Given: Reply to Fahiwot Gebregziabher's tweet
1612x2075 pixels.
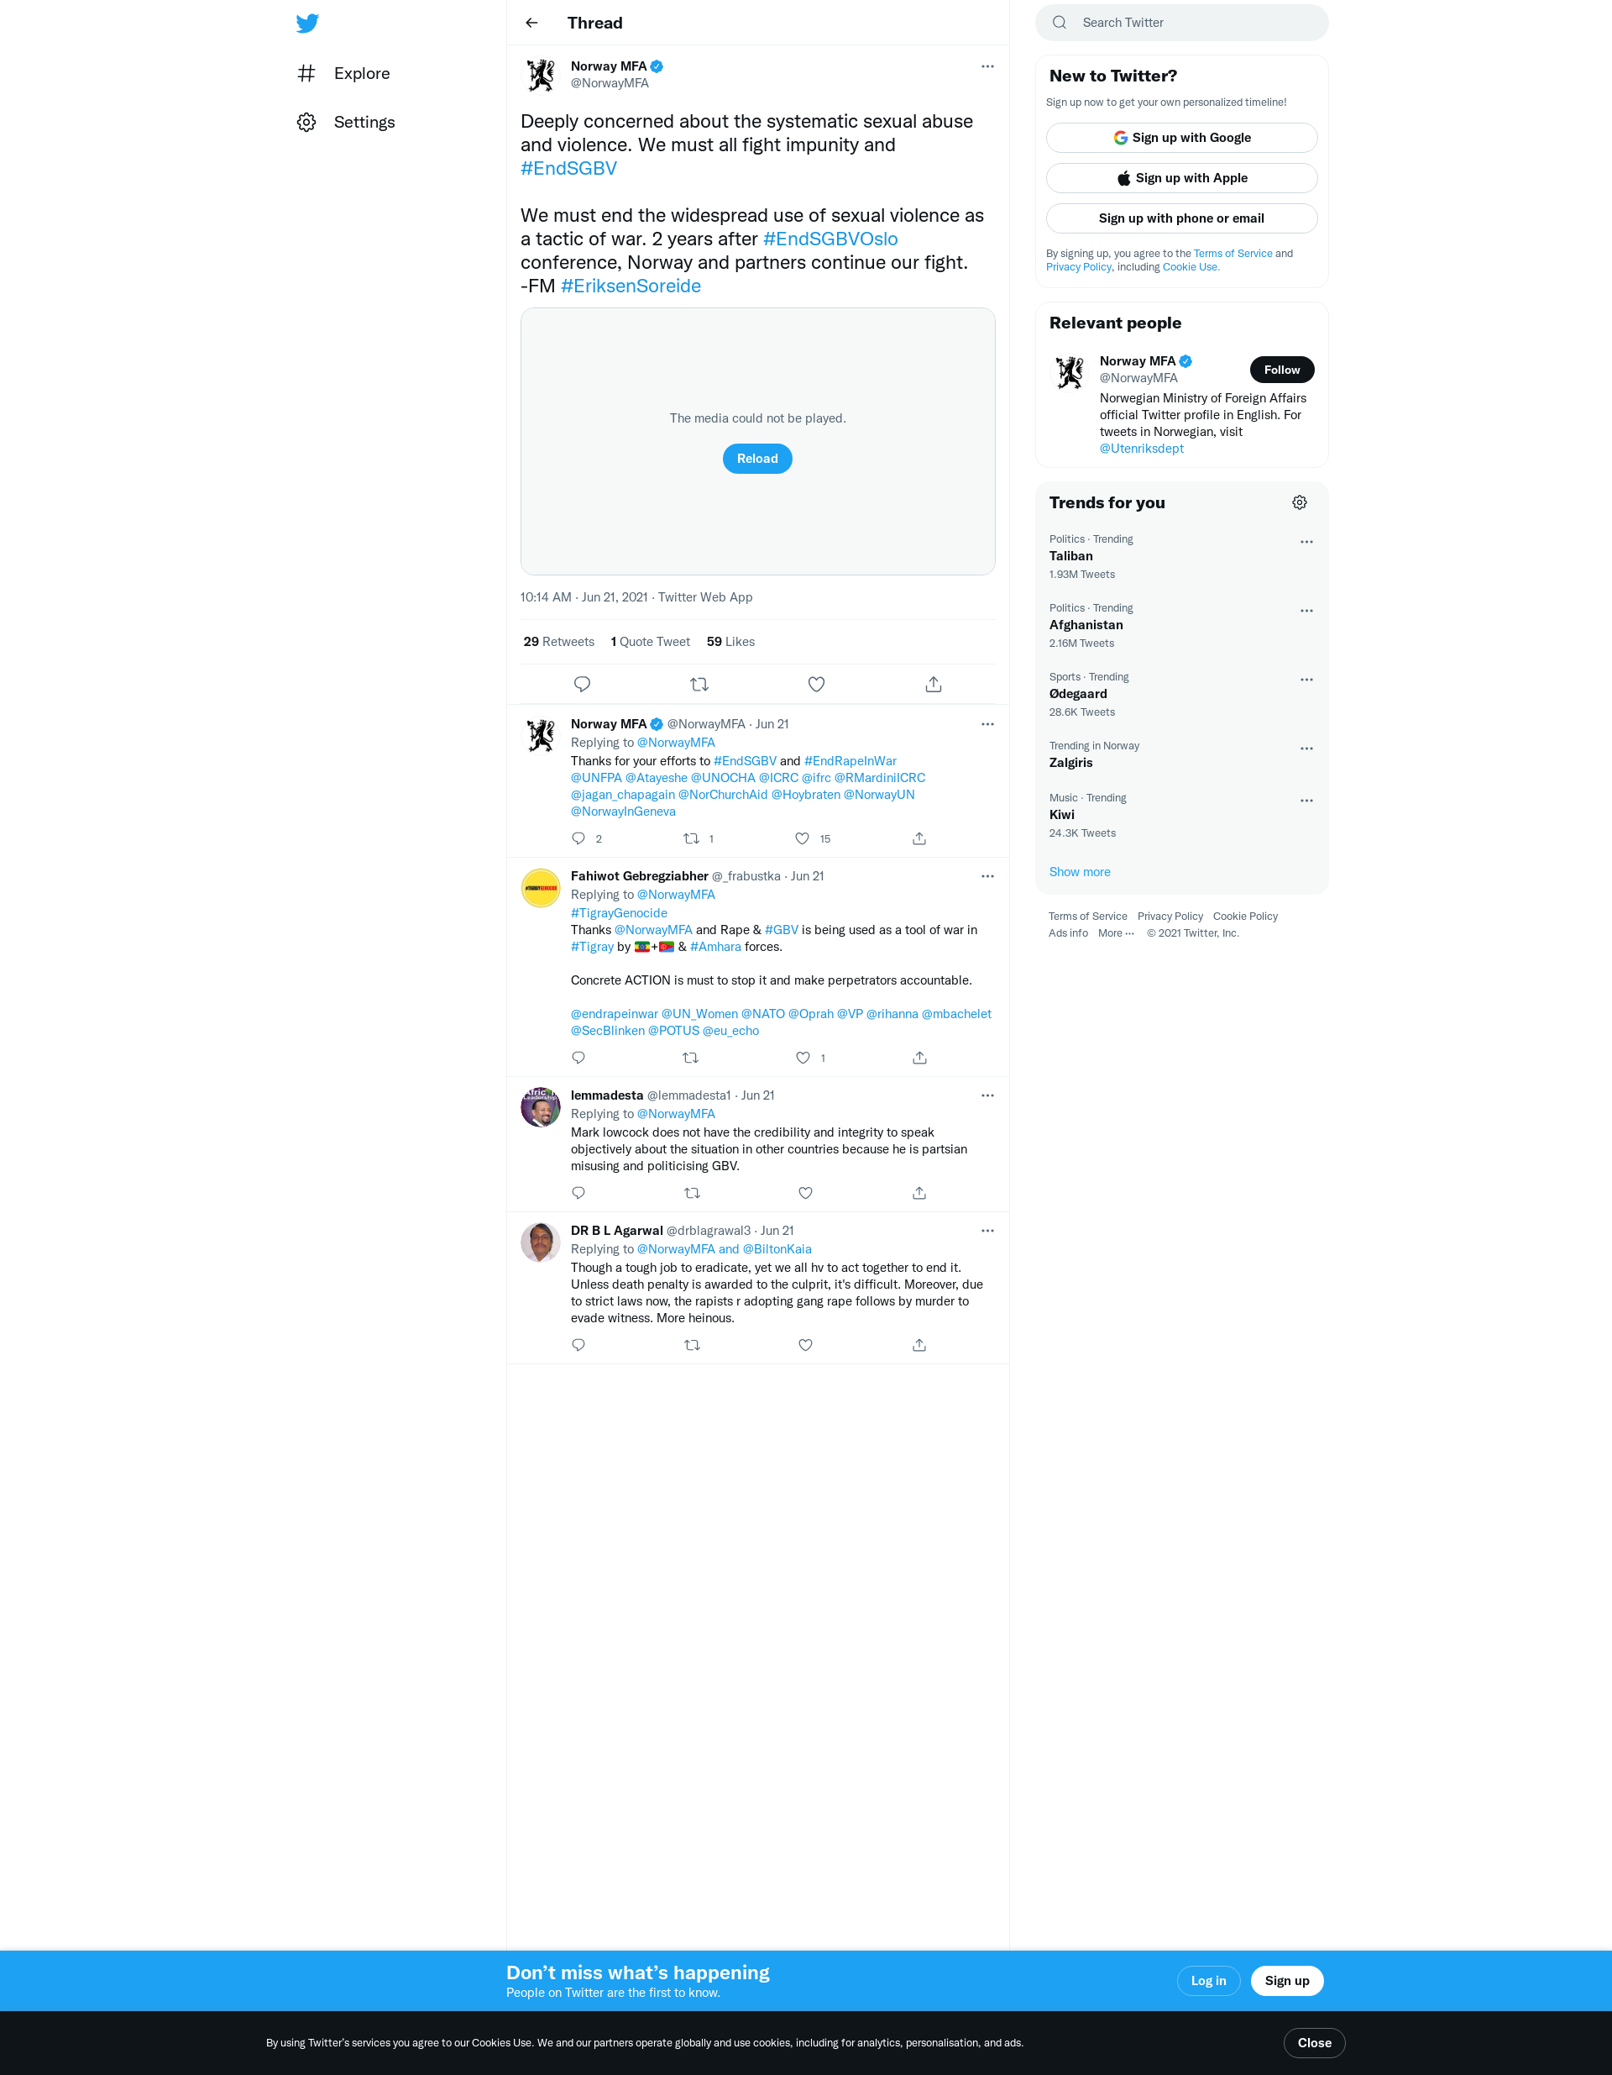Looking at the screenshot, I should (578, 1058).
